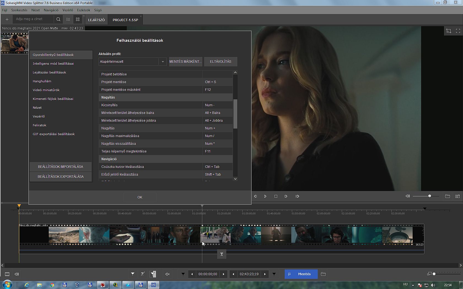Screen dimensions: 463x289
Task: Click the crop frame icon above preview
Action: [448, 31]
